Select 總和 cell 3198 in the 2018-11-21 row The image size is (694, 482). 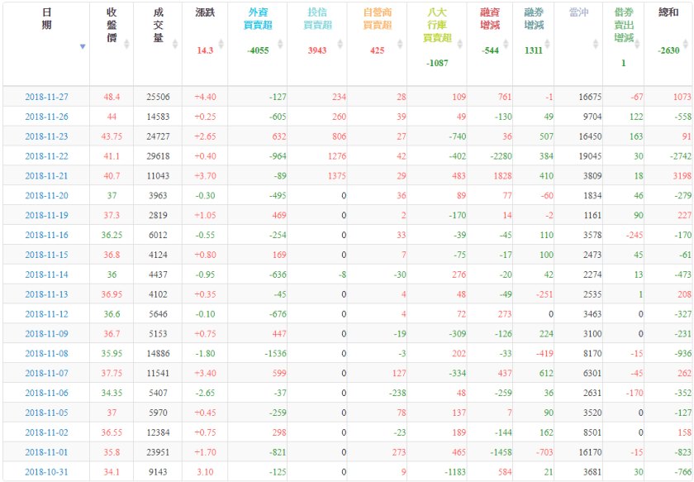click(x=681, y=176)
